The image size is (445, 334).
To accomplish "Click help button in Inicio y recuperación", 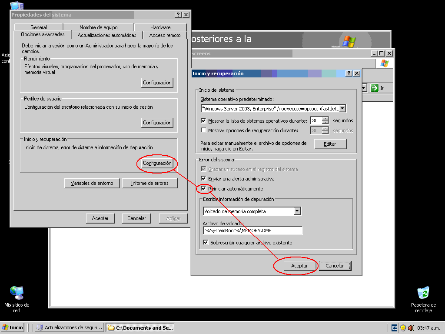I will (349, 73).
